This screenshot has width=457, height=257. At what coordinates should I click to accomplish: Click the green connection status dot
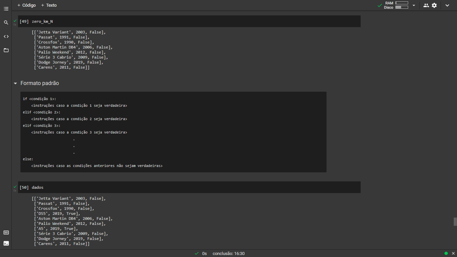[x=446, y=253]
